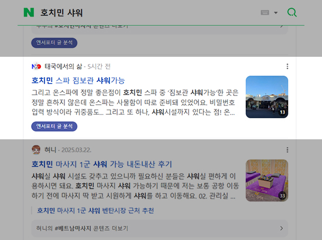Open the 혀니 blog name link

(x=50, y=150)
